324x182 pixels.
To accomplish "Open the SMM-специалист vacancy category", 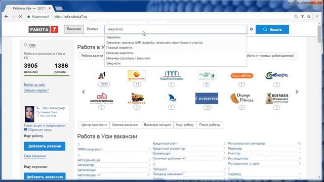I will (x=90, y=149).
